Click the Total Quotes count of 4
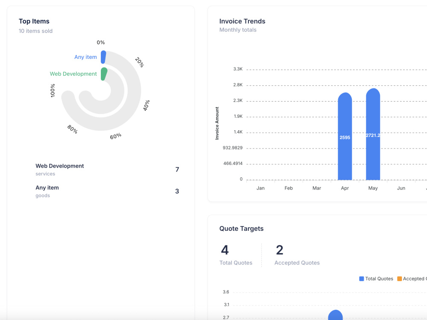Image resolution: width=427 pixels, height=320 pixels. point(225,250)
